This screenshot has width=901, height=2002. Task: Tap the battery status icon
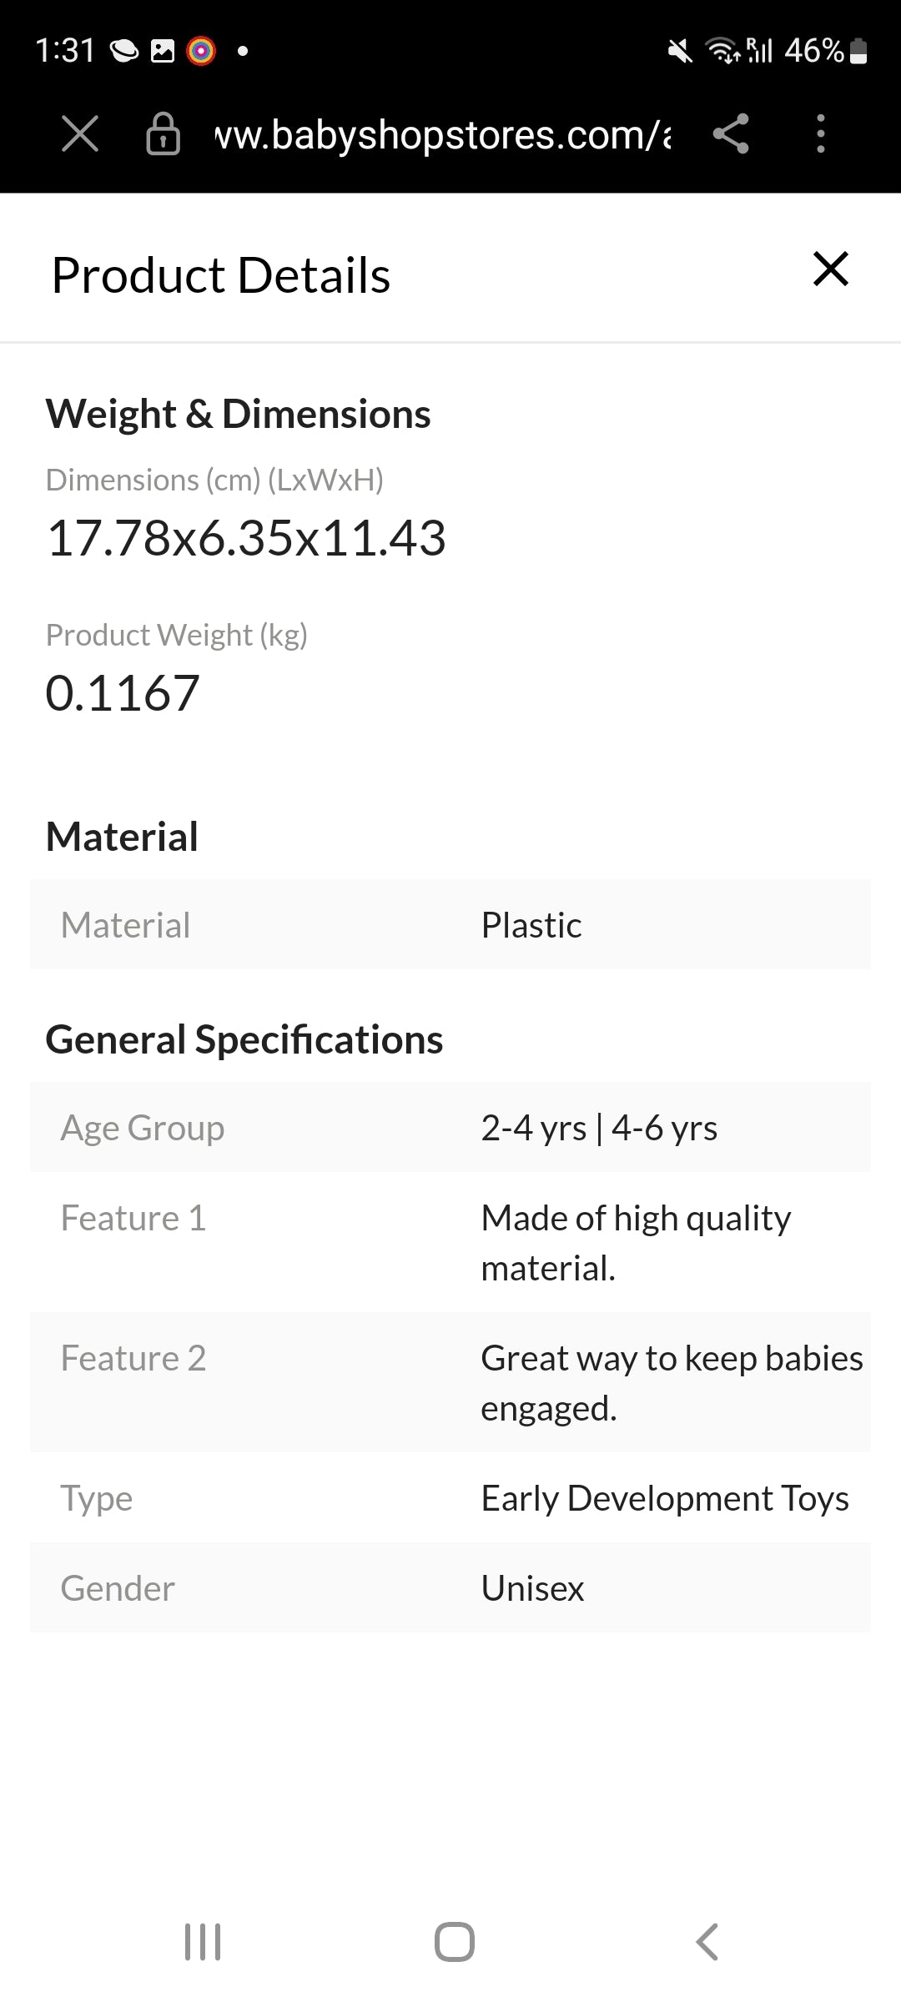pyautogui.click(x=858, y=52)
